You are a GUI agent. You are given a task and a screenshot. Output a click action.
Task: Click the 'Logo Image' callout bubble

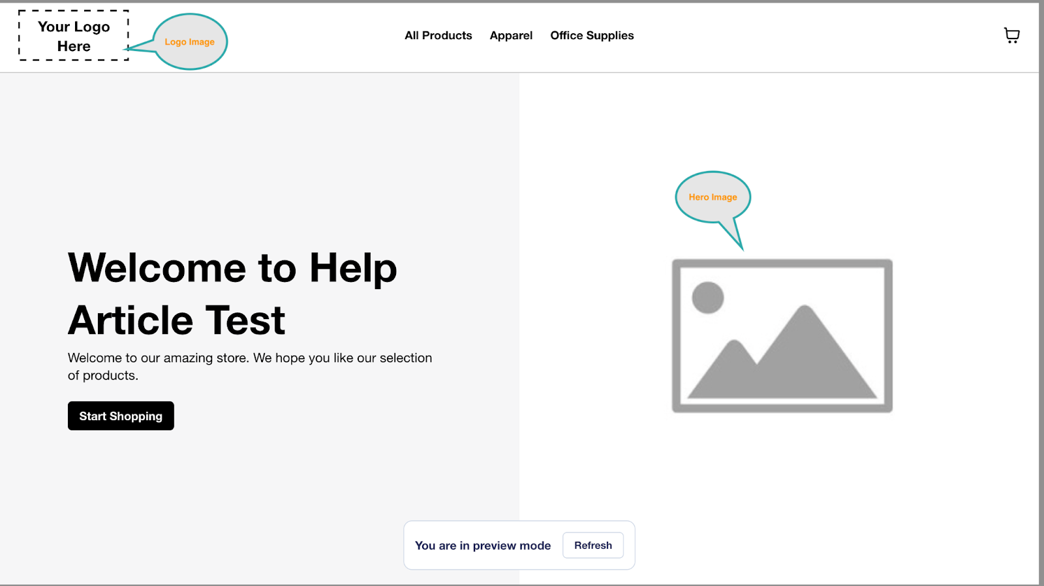pyautogui.click(x=190, y=42)
